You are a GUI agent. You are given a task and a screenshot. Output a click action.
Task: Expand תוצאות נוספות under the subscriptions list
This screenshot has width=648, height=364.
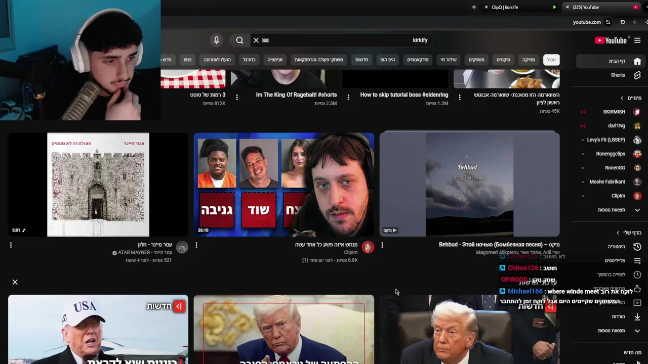(x=612, y=210)
